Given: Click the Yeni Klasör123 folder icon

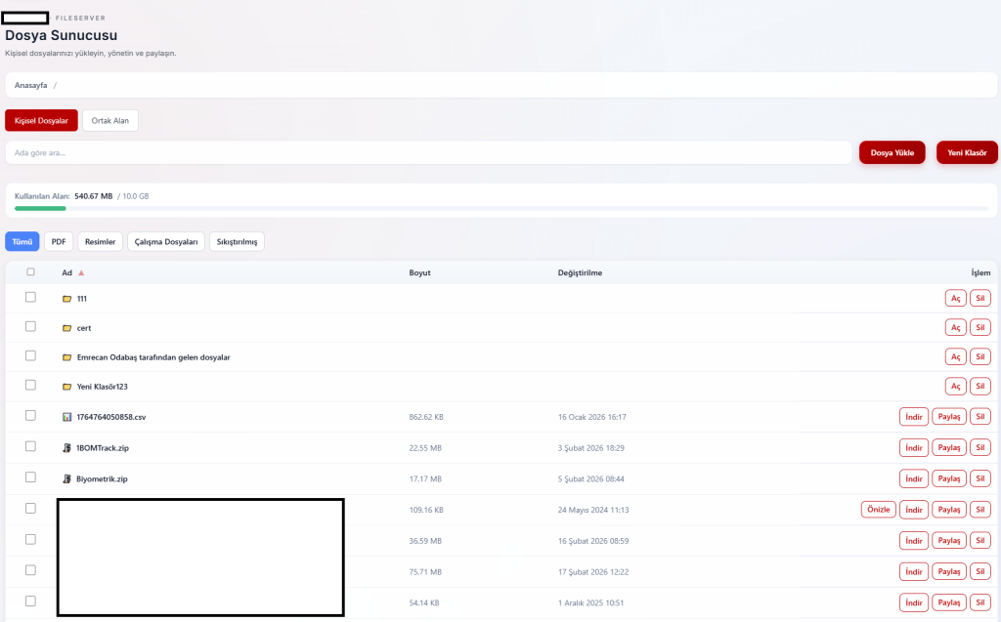Looking at the screenshot, I should pos(66,387).
